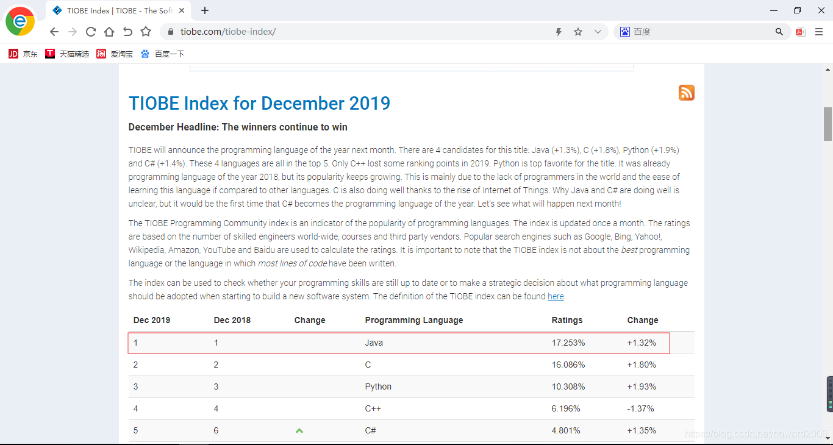833x445 pixels.
Task: Click the star icon inside address bar
Action: coord(578,32)
